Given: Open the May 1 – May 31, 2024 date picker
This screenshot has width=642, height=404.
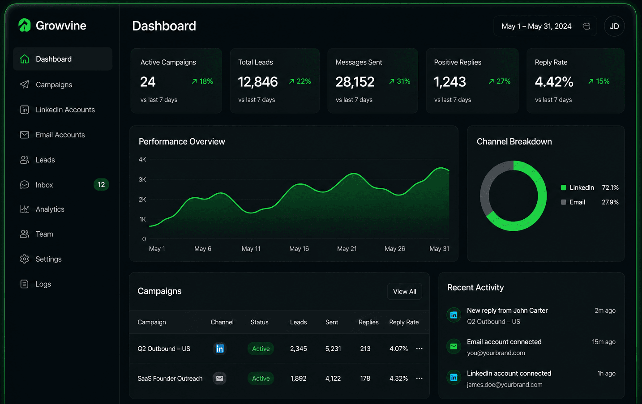Looking at the screenshot, I should 545,26.
